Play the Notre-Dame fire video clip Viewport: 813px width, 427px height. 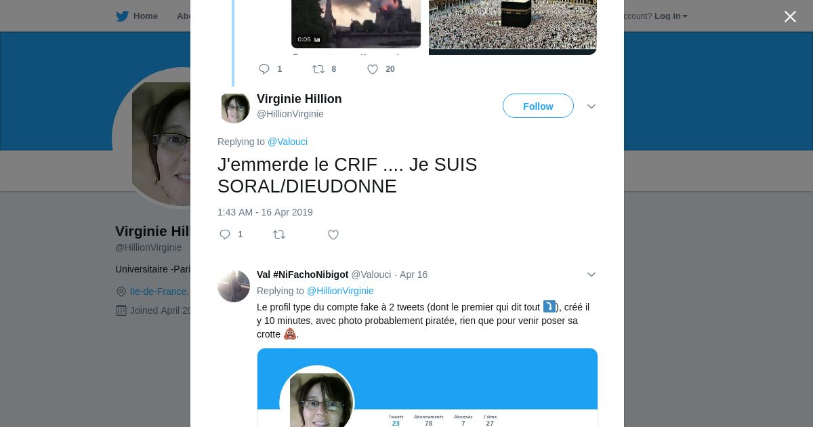pyautogui.click(x=356, y=23)
